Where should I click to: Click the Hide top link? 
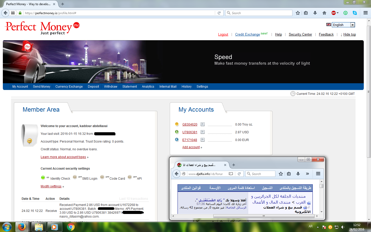[350, 35]
